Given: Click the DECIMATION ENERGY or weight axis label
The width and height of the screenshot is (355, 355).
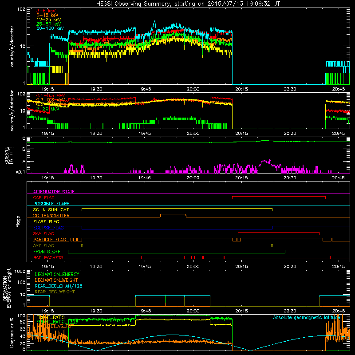Looking at the screenshot, I should coord(7,288).
